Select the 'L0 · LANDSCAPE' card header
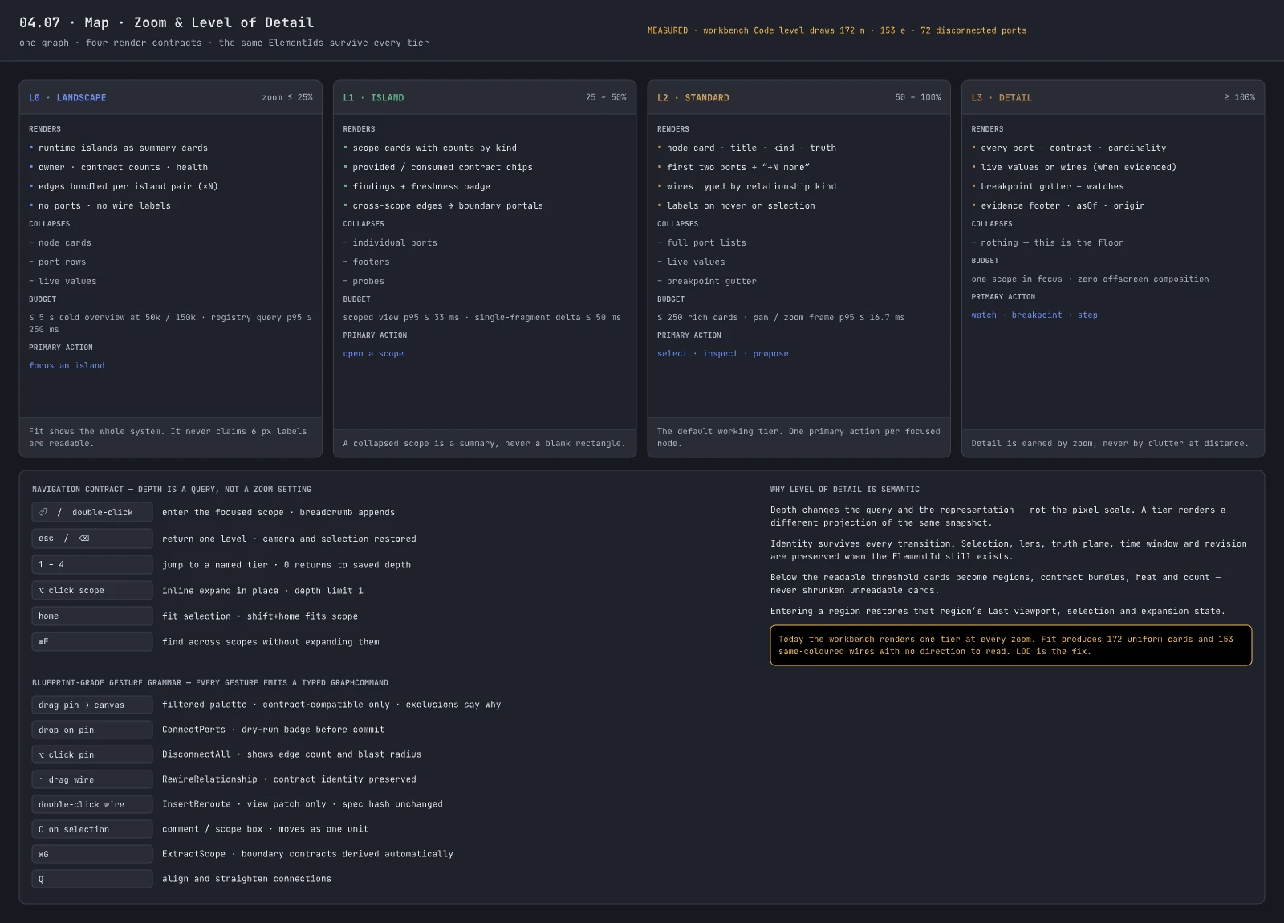This screenshot has height=923, width=1284. pyautogui.click(x=171, y=97)
